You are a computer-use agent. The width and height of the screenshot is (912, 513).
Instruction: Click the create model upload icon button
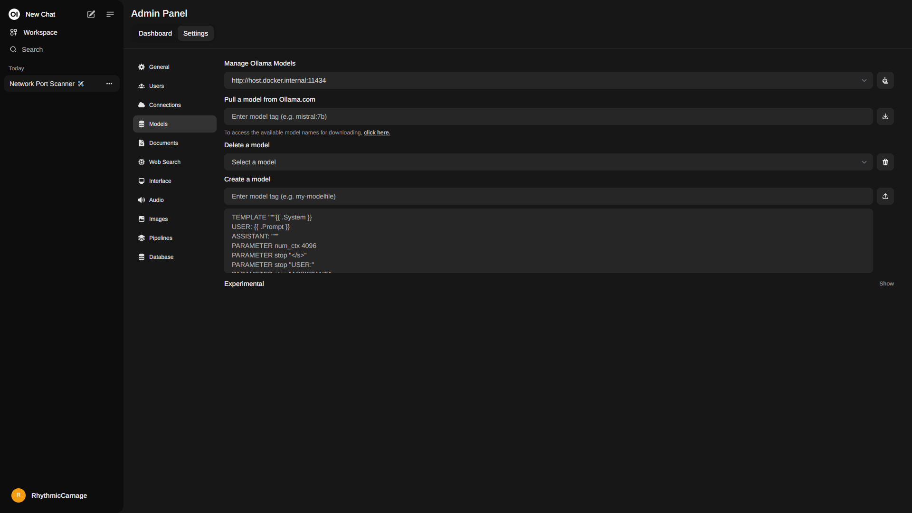click(885, 196)
